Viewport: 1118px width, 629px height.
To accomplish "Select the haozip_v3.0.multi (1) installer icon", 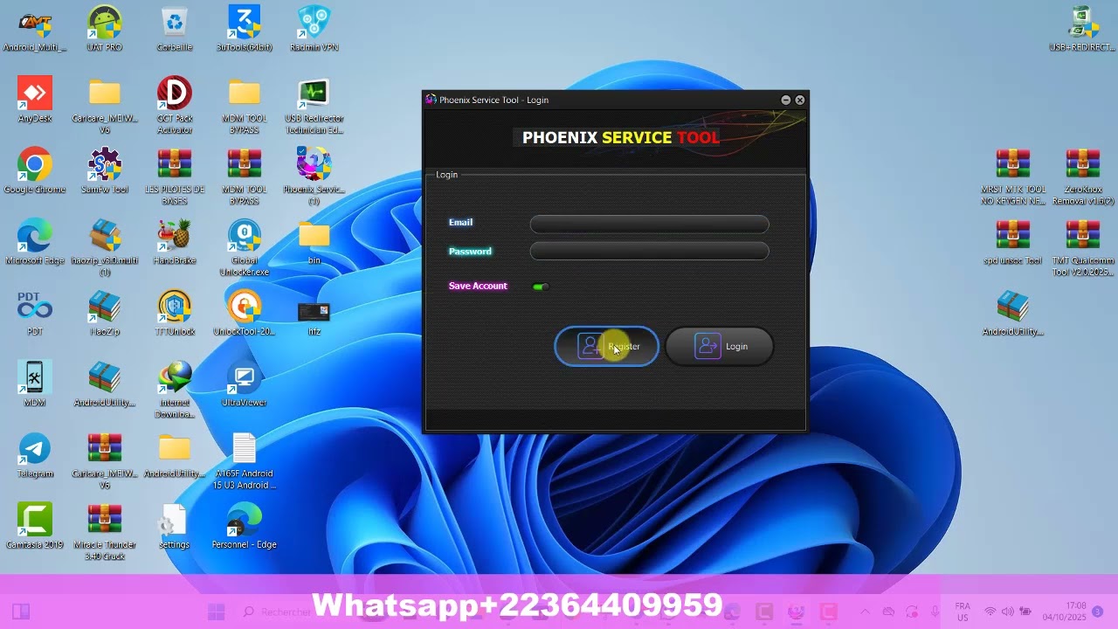I will tap(105, 247).
